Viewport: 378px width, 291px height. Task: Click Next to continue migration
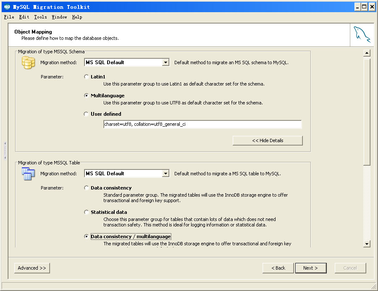tap(311, 268)
